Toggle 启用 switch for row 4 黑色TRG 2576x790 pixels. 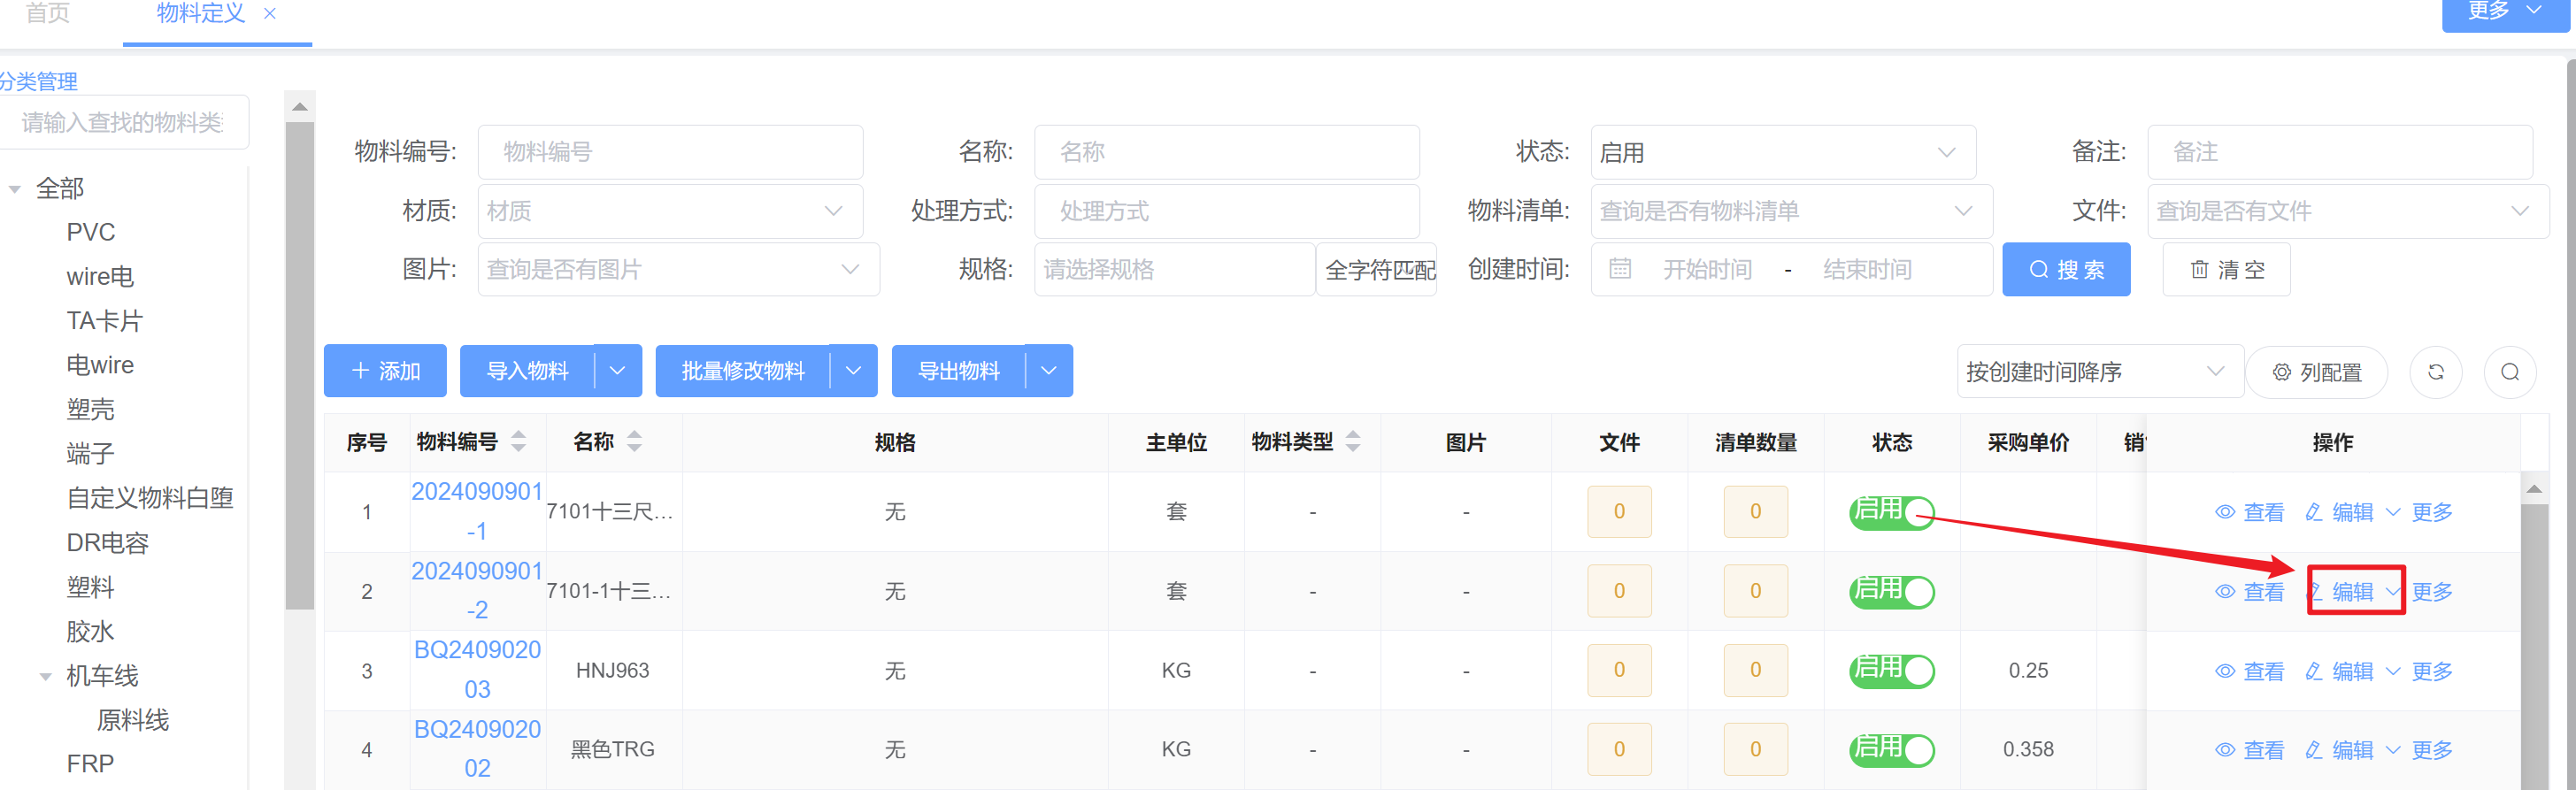point(1892,750)
